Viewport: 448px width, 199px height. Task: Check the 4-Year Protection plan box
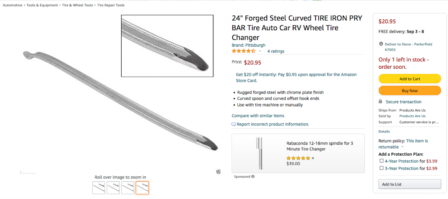click(382, 161)
